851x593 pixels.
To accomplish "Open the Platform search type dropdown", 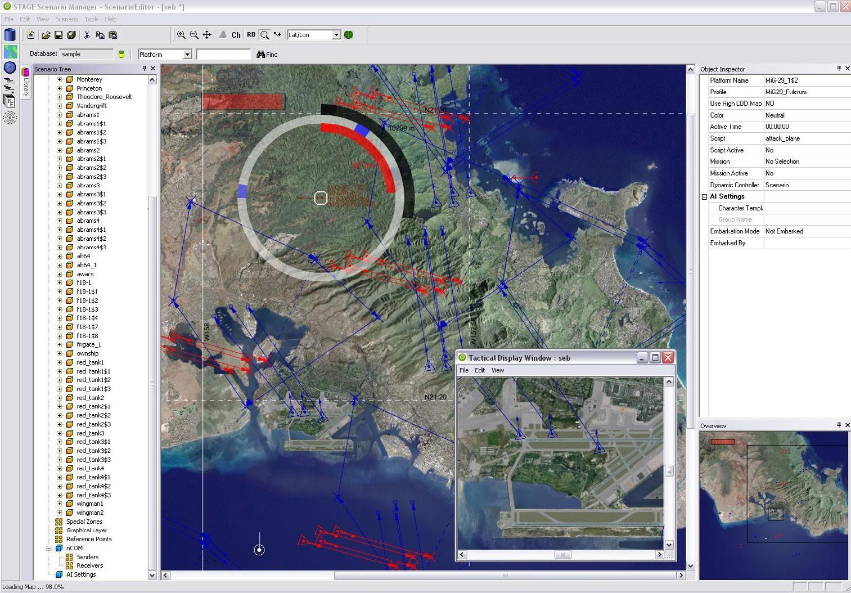I will pos(187,55).
